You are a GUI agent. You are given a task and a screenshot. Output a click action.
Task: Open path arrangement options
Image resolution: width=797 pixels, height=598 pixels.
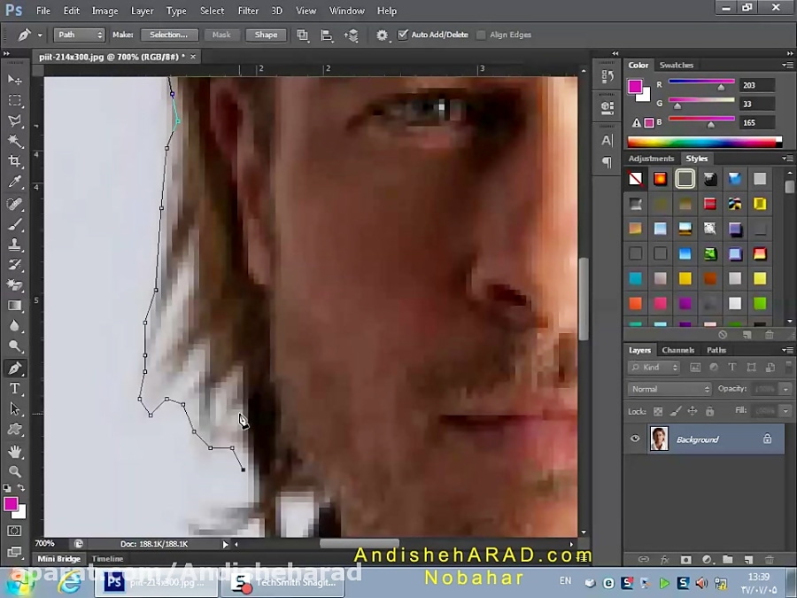point(352,35)
